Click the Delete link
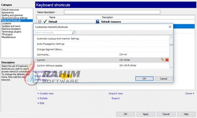Screen dimensions: 197x118 [x=43, y=98]
